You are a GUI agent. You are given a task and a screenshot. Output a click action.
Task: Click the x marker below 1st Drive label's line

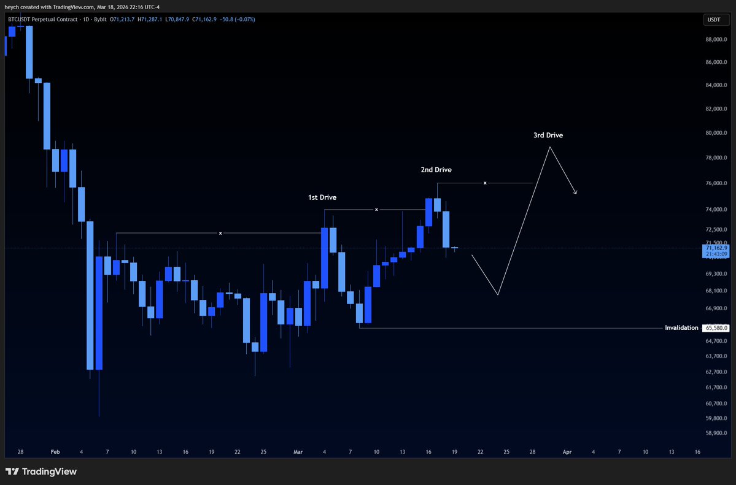tap(376, 210)
